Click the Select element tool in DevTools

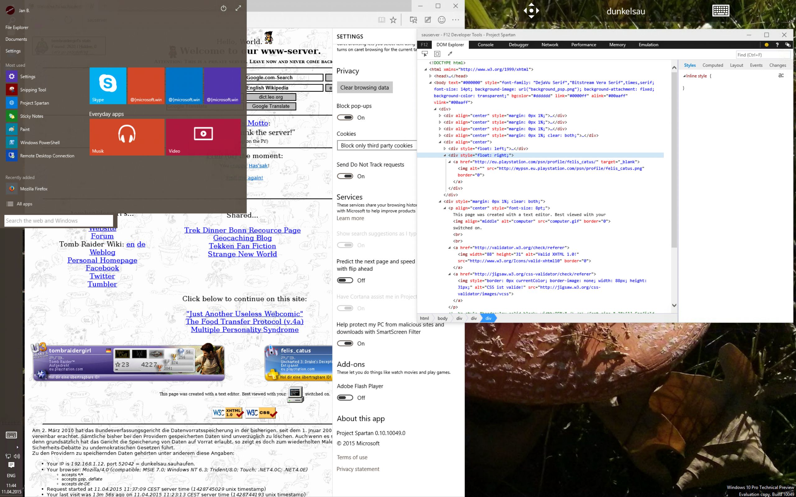[425, 53]
